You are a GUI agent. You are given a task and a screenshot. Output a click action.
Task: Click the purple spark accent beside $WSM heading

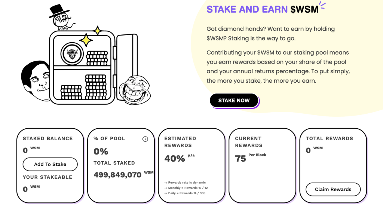[x=323, y=5]
